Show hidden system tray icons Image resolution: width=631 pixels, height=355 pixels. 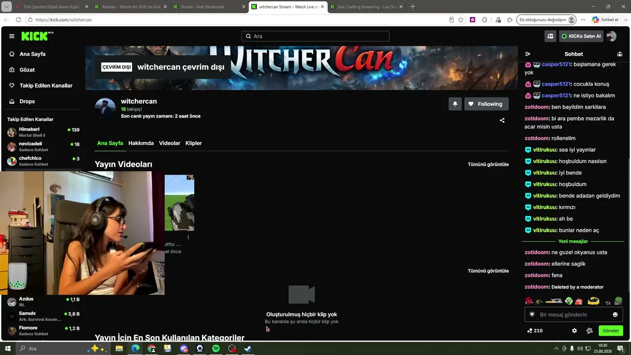(x=557, y=349)
